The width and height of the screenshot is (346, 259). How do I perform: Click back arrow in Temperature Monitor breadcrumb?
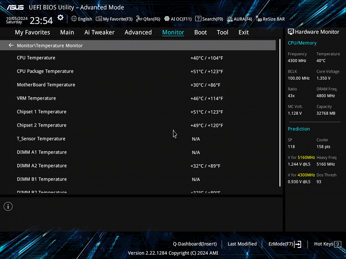(11, 45)
